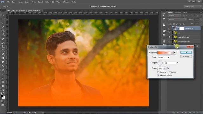This screenshot has height=114, width=203.
Task: Hide the Gradient Fill 1 layer
Action: 169,28
